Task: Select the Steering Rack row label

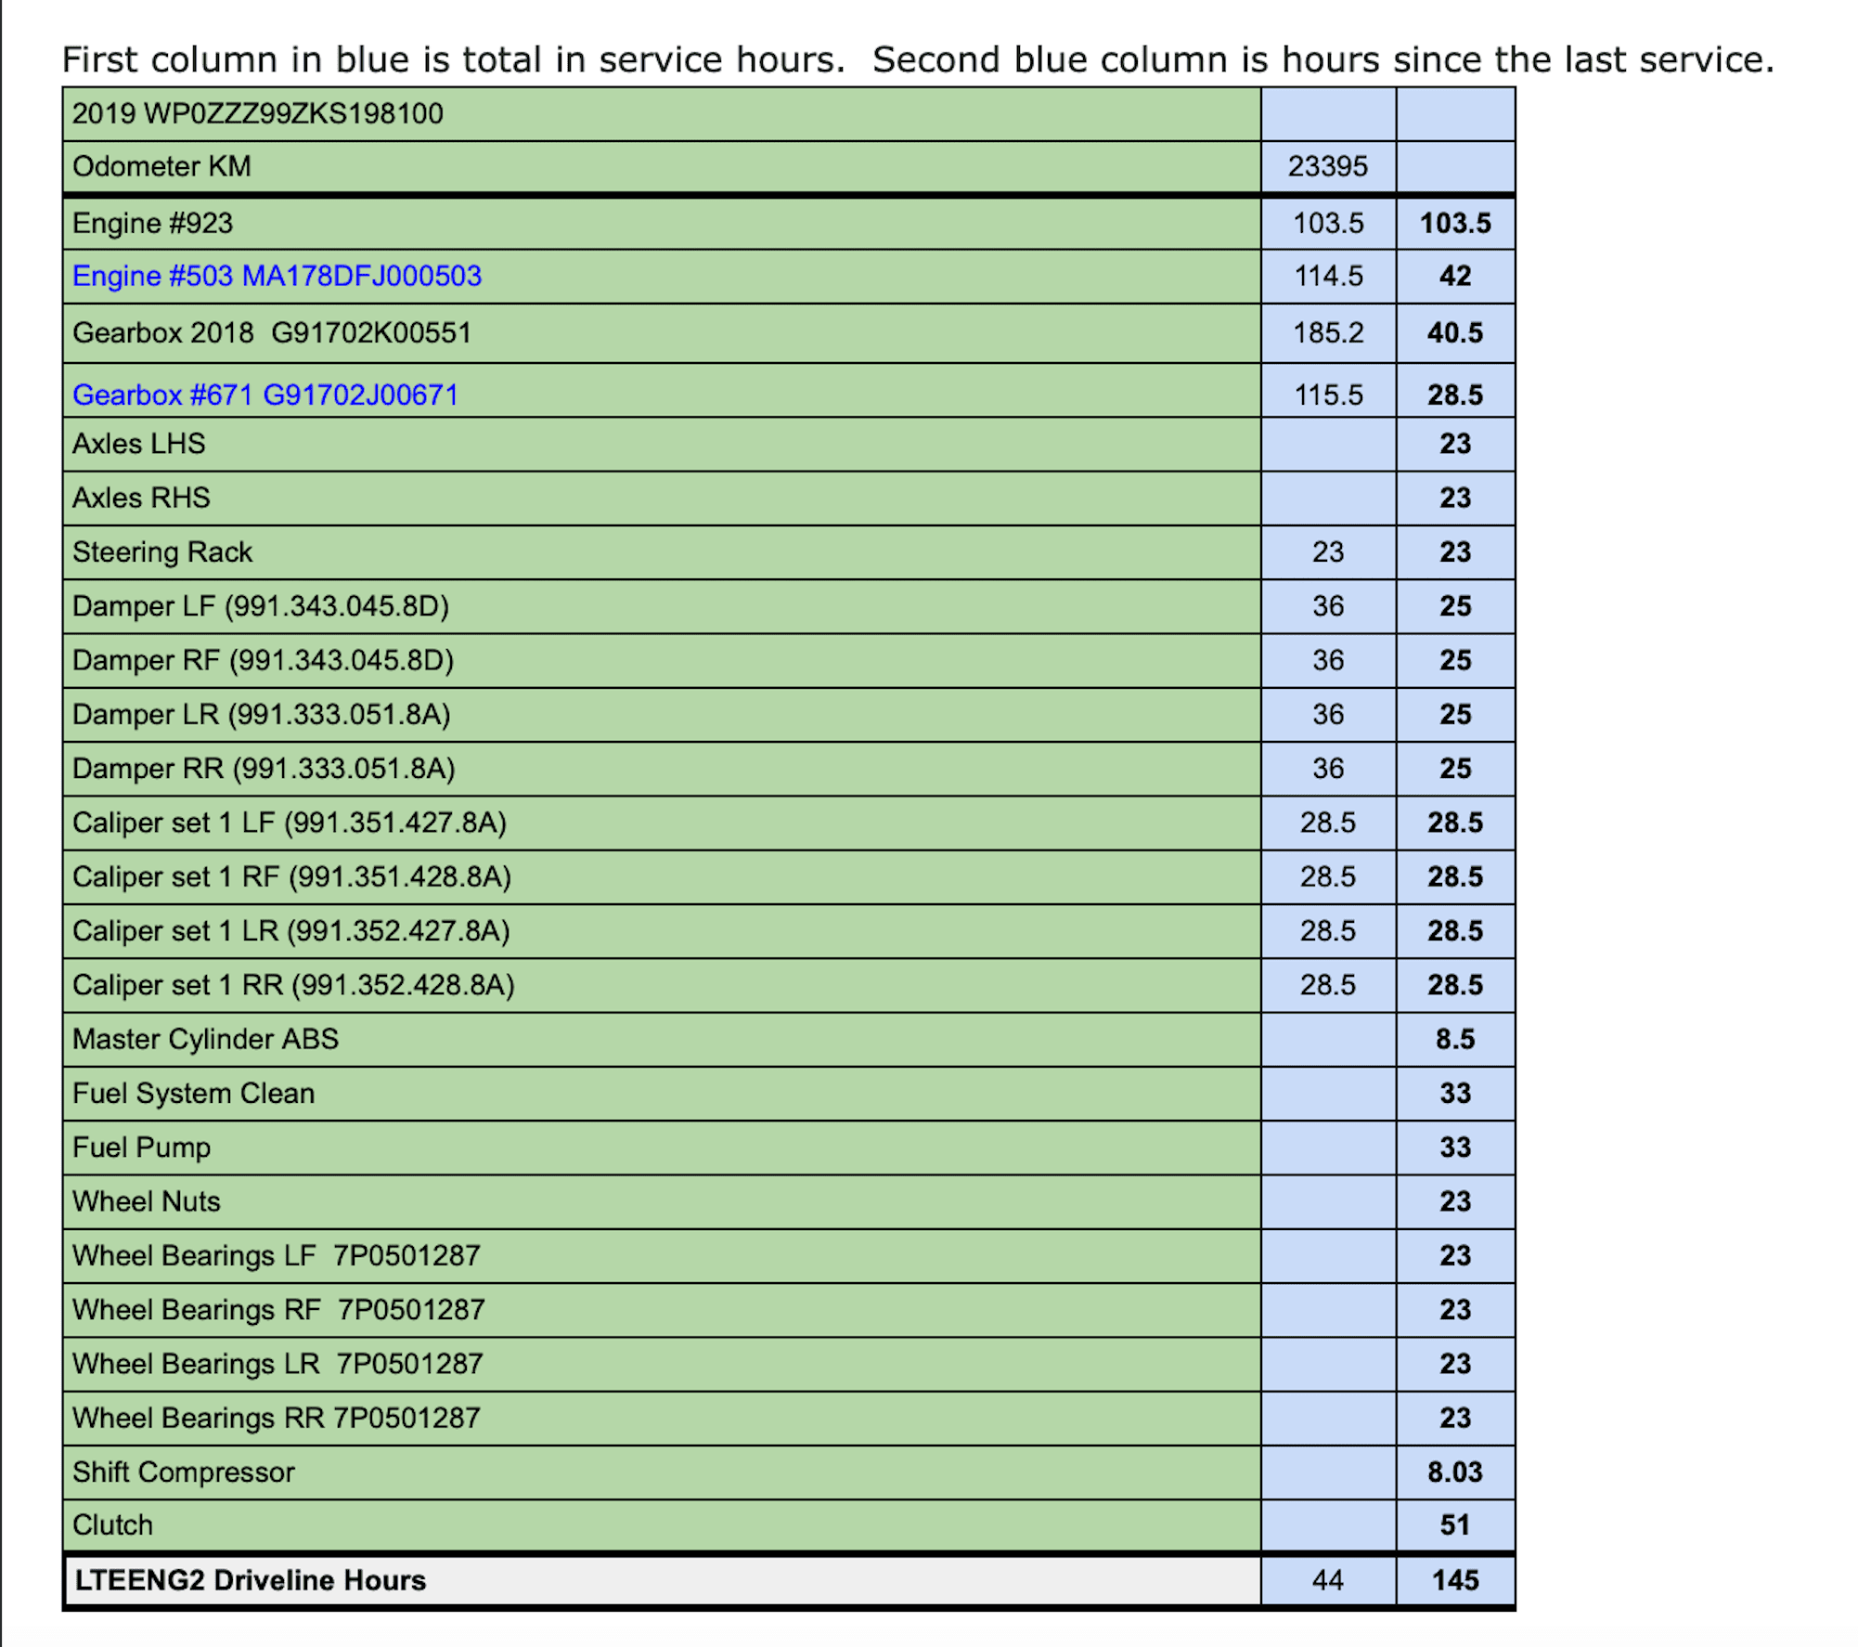Action: pos(162,551)
